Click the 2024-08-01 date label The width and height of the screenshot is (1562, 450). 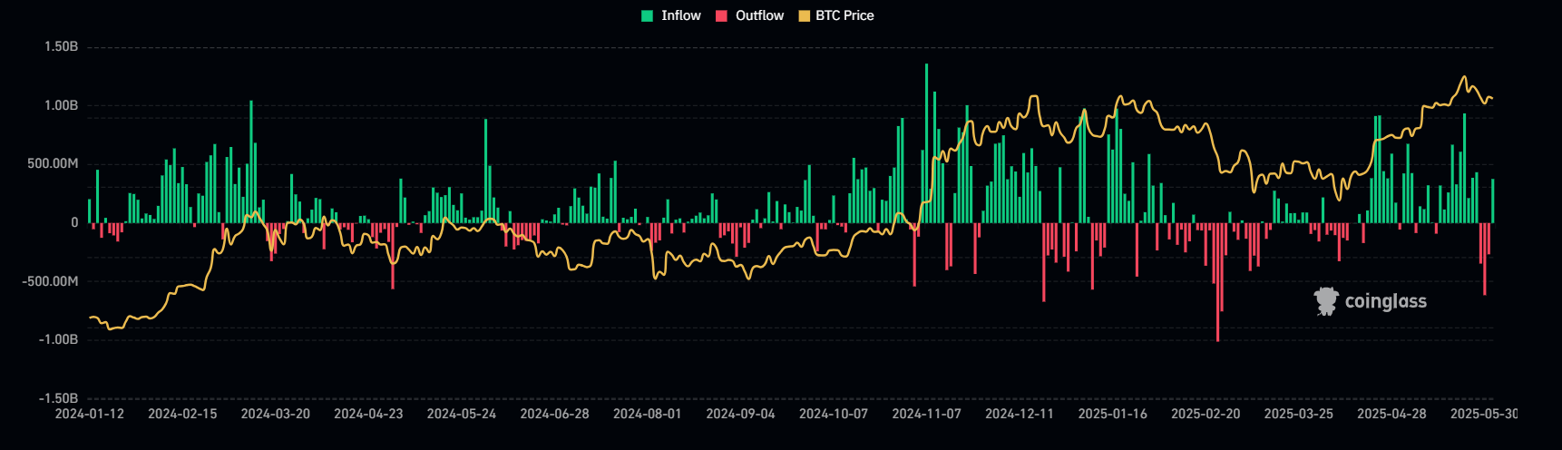648,414
